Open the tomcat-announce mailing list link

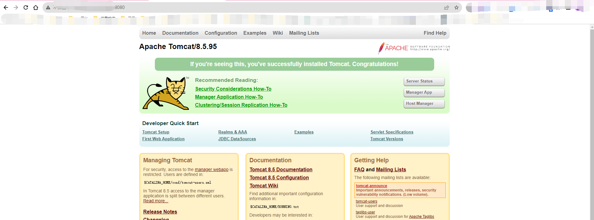click(371, 186)
